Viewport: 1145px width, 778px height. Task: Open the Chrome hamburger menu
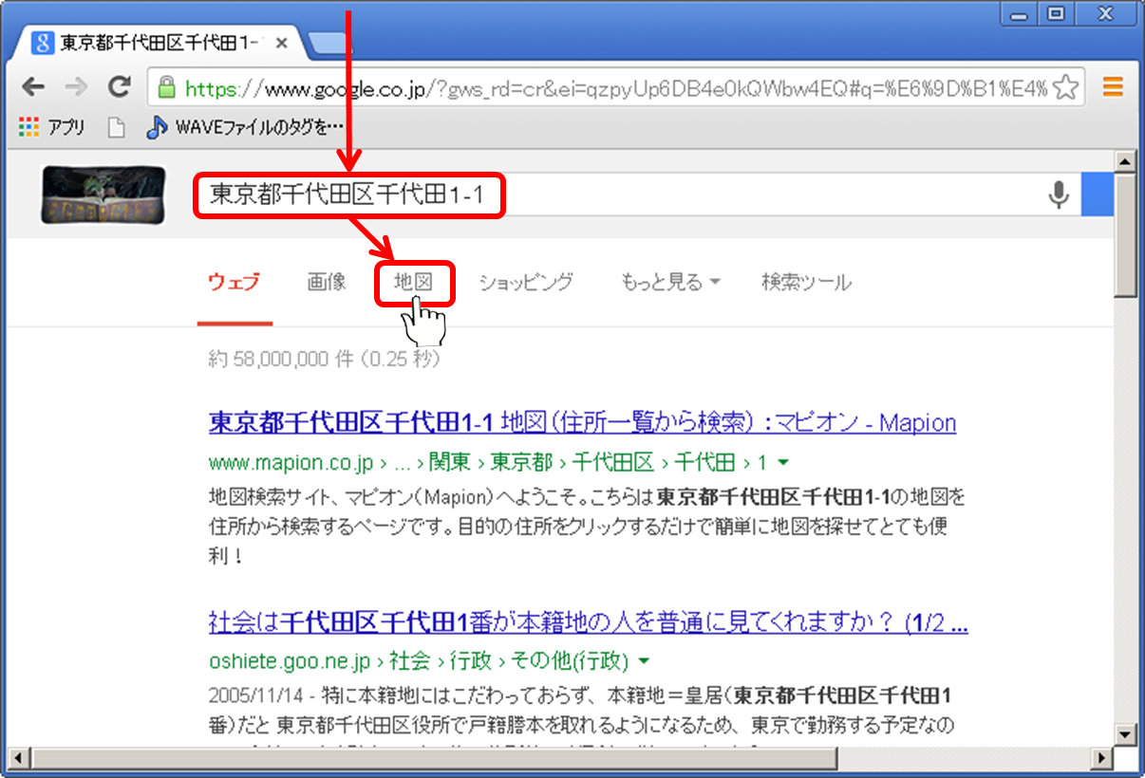click(1113, 88)
